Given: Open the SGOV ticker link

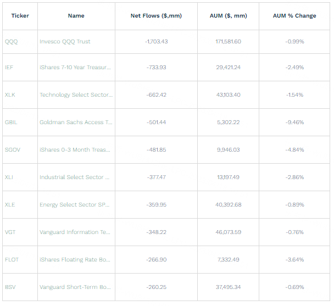Looking at the screenshot, I should 12,150.
